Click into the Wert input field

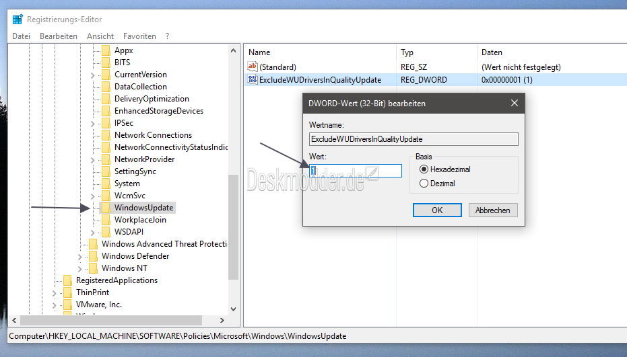click(356, 171)
